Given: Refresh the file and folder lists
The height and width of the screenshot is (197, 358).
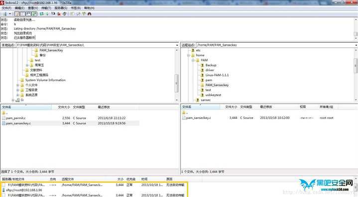Looking at the screenshot, I should point(41,14).
